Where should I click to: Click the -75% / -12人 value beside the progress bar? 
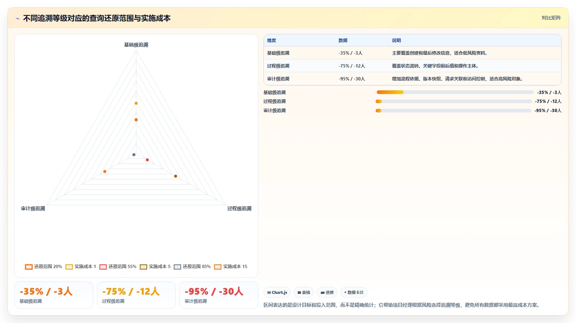pos(548,101)
